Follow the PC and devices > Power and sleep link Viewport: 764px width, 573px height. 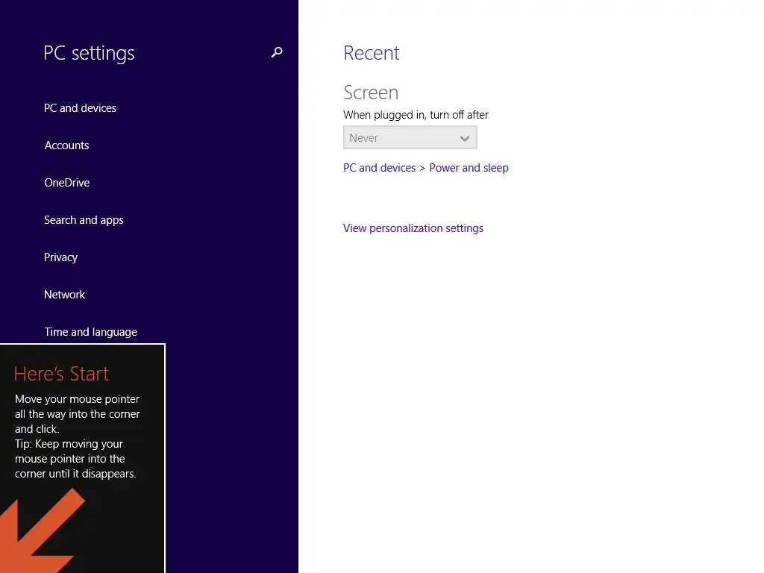pyautogui.click(x=425, y=168)
